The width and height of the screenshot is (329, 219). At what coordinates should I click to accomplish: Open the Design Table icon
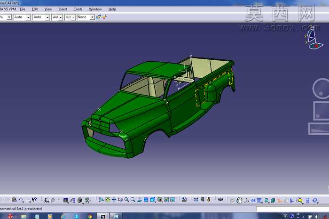[x=66, y=200]
